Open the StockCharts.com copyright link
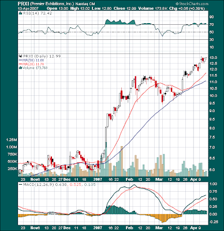The height and width of the screenshot is (231, 224). click(192, 3)
